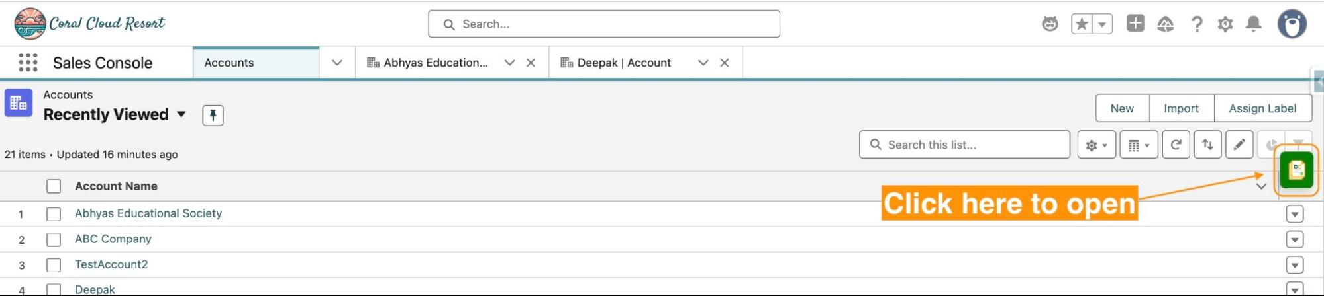Switch to the Accounts navigation tab

pyautogui.click(x=256, y=63)
